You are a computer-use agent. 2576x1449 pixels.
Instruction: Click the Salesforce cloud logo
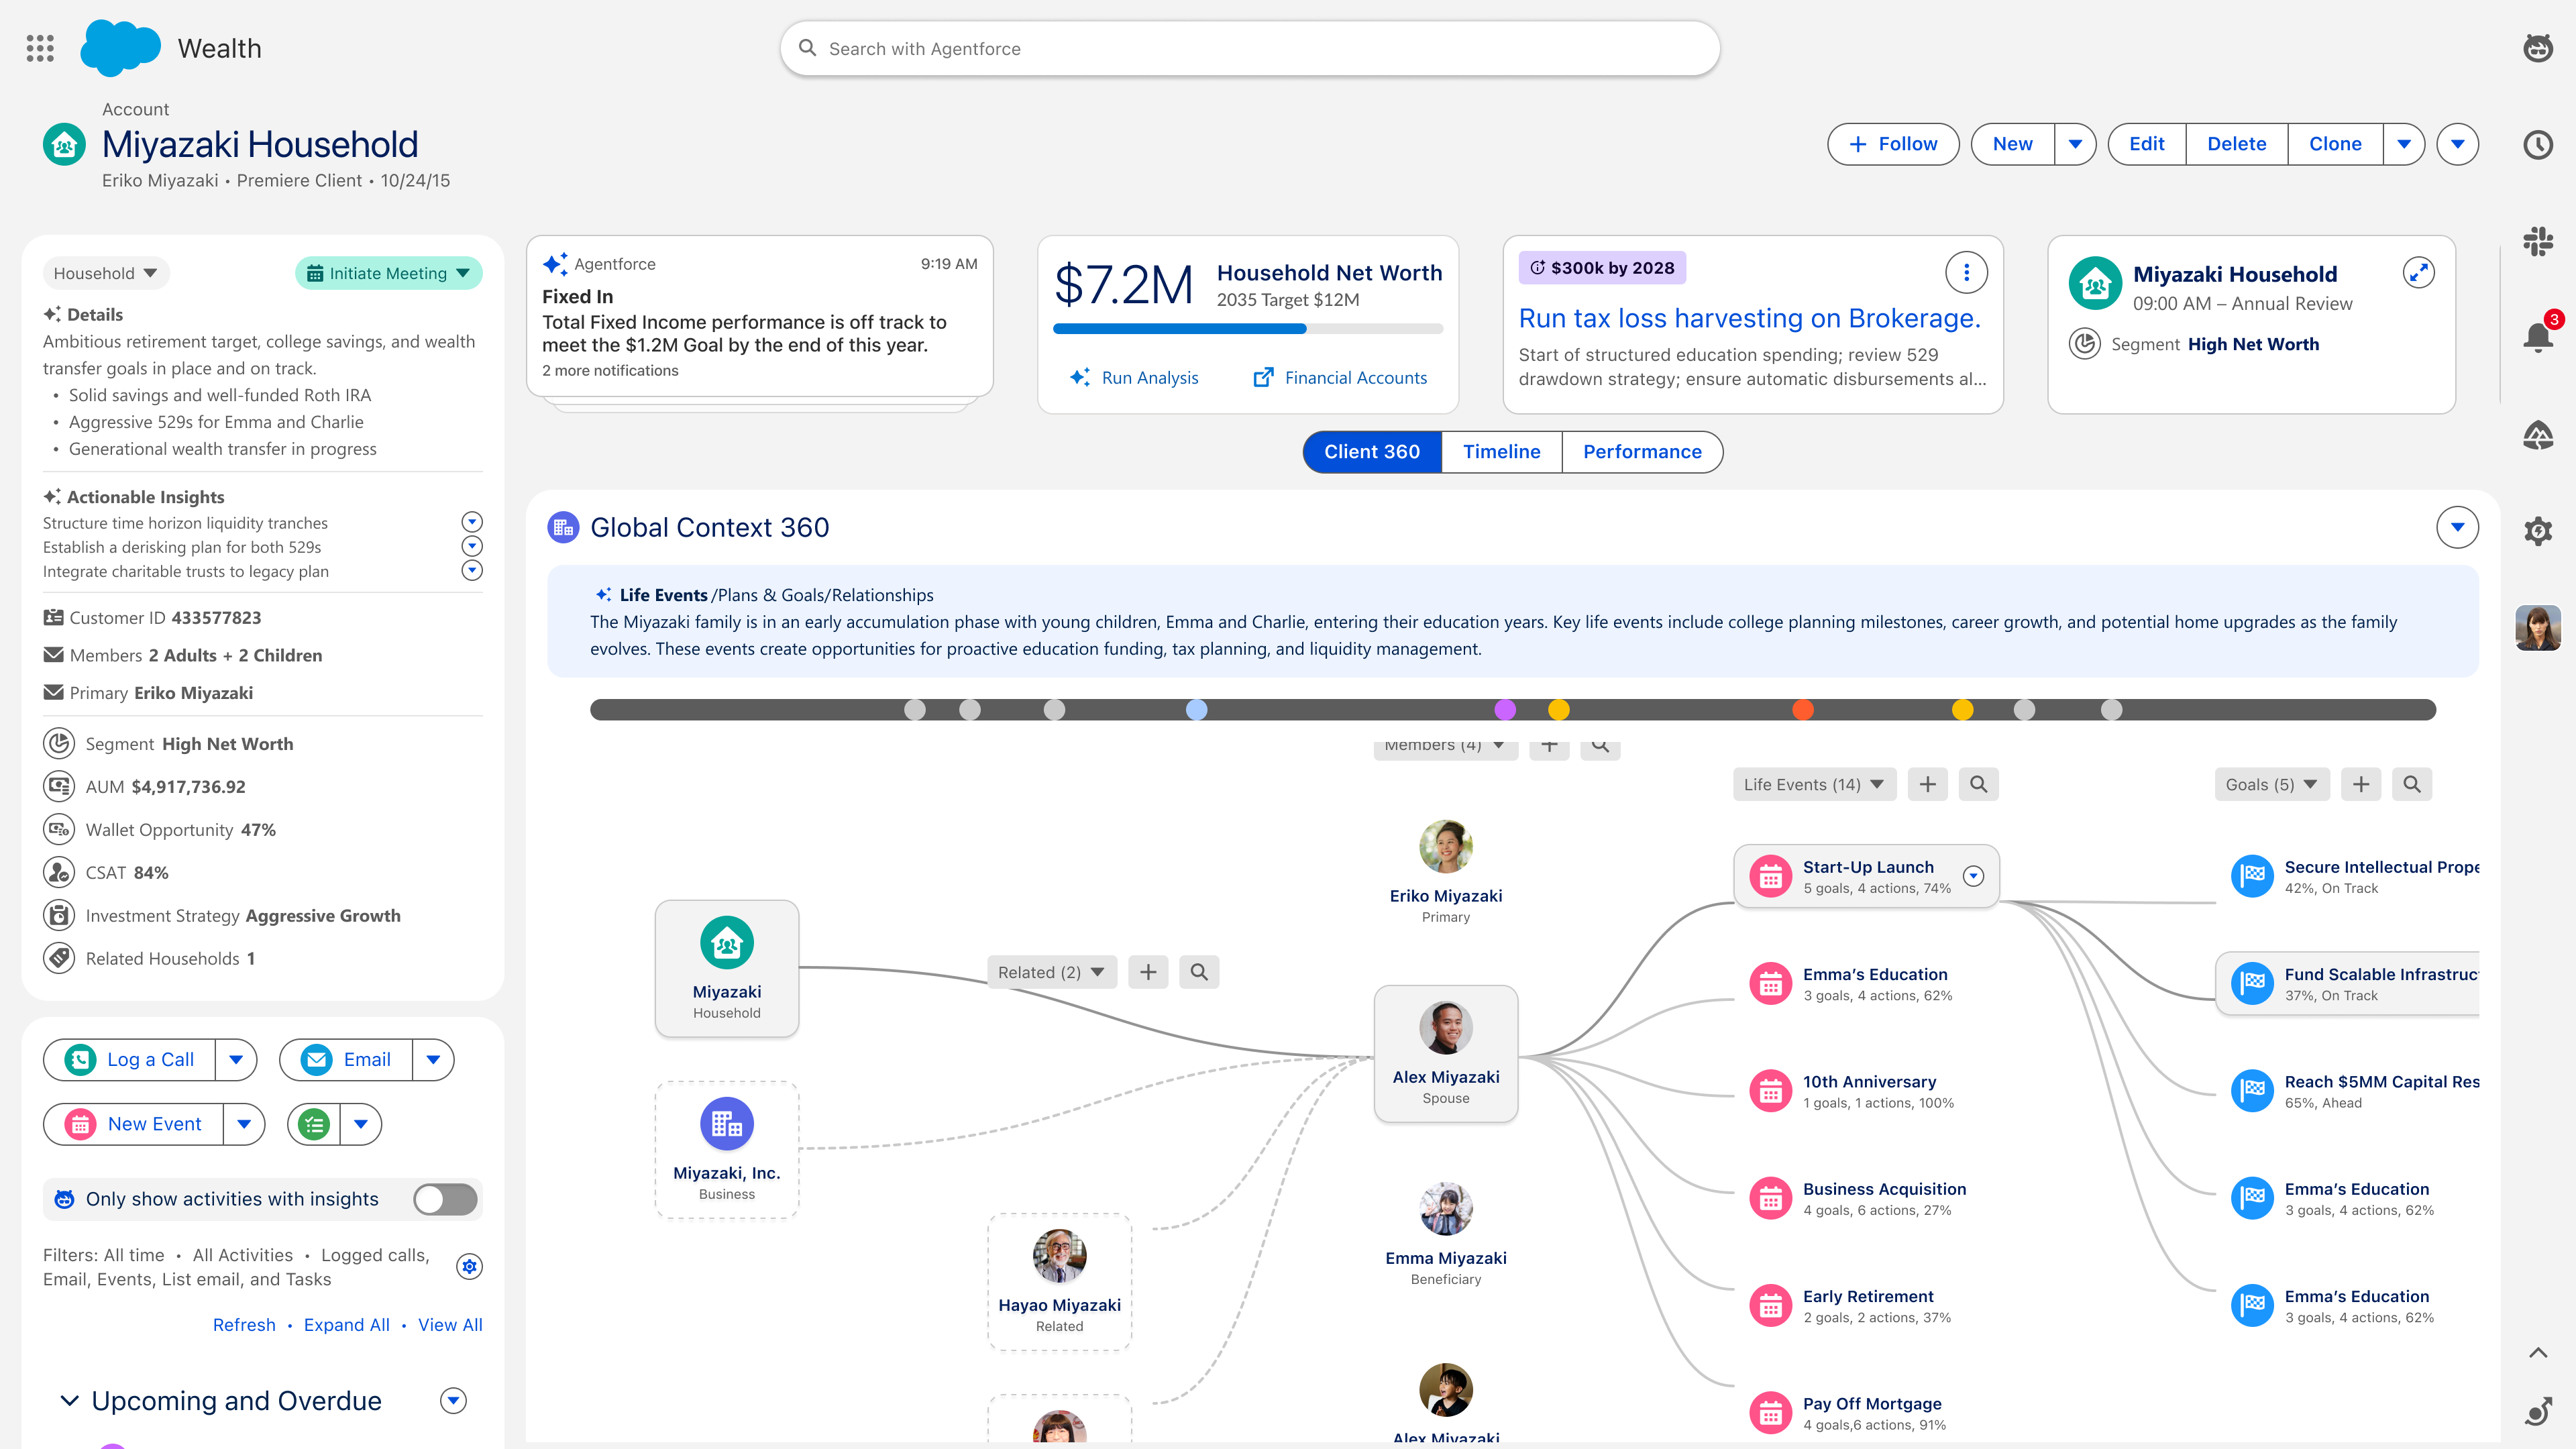click(120, 47)
